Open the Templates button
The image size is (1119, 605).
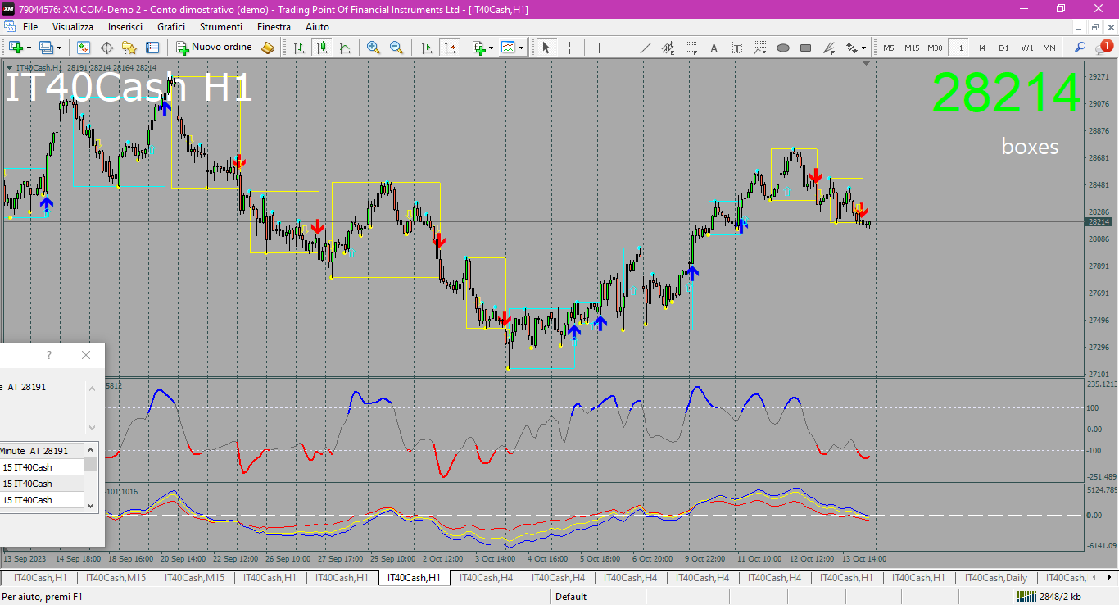pyautogui.click(x=509, y=48)
